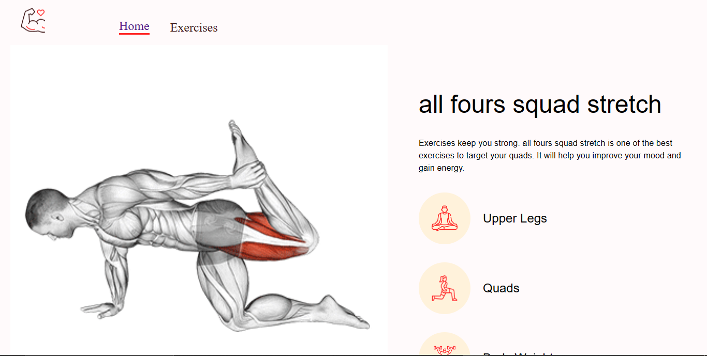The width and height of the screenshot is (707, 356).
Task: Click the "all fours squad stretch" heading
Action: tap(540, 104)
